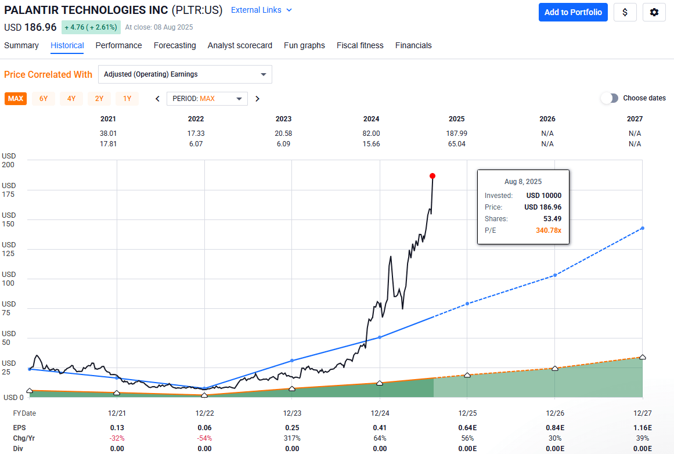
Task: Select the 1Y timeframe button
Action: 127,99
